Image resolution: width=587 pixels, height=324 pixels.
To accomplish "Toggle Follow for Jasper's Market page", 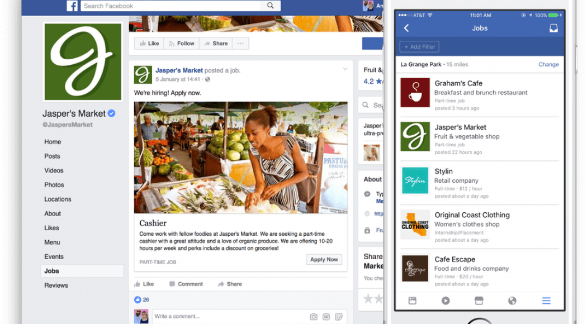I will click(x=182, y=44).
